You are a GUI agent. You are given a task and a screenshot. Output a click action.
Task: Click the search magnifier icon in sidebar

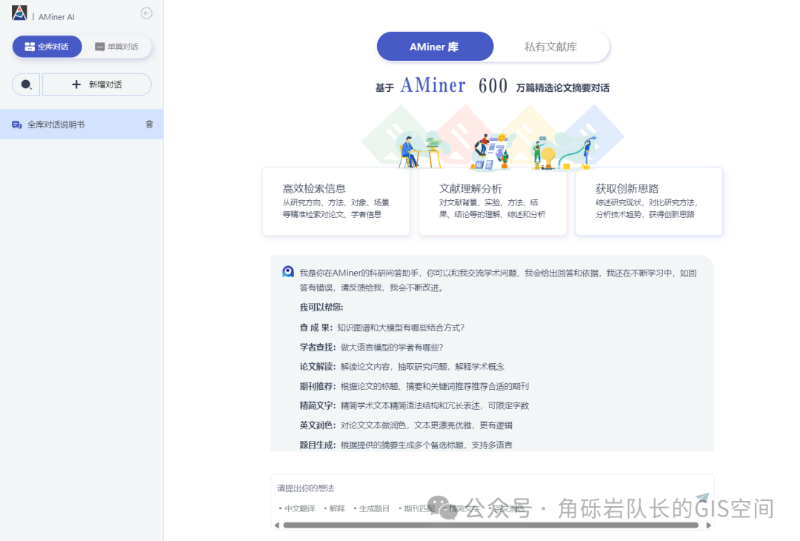(x=25, y=84)
